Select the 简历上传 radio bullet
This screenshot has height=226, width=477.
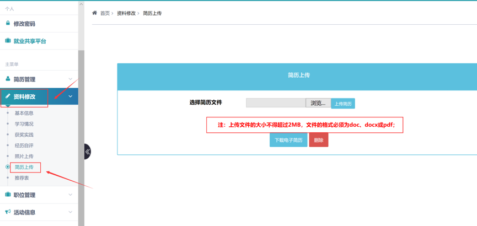pos(8,167)
